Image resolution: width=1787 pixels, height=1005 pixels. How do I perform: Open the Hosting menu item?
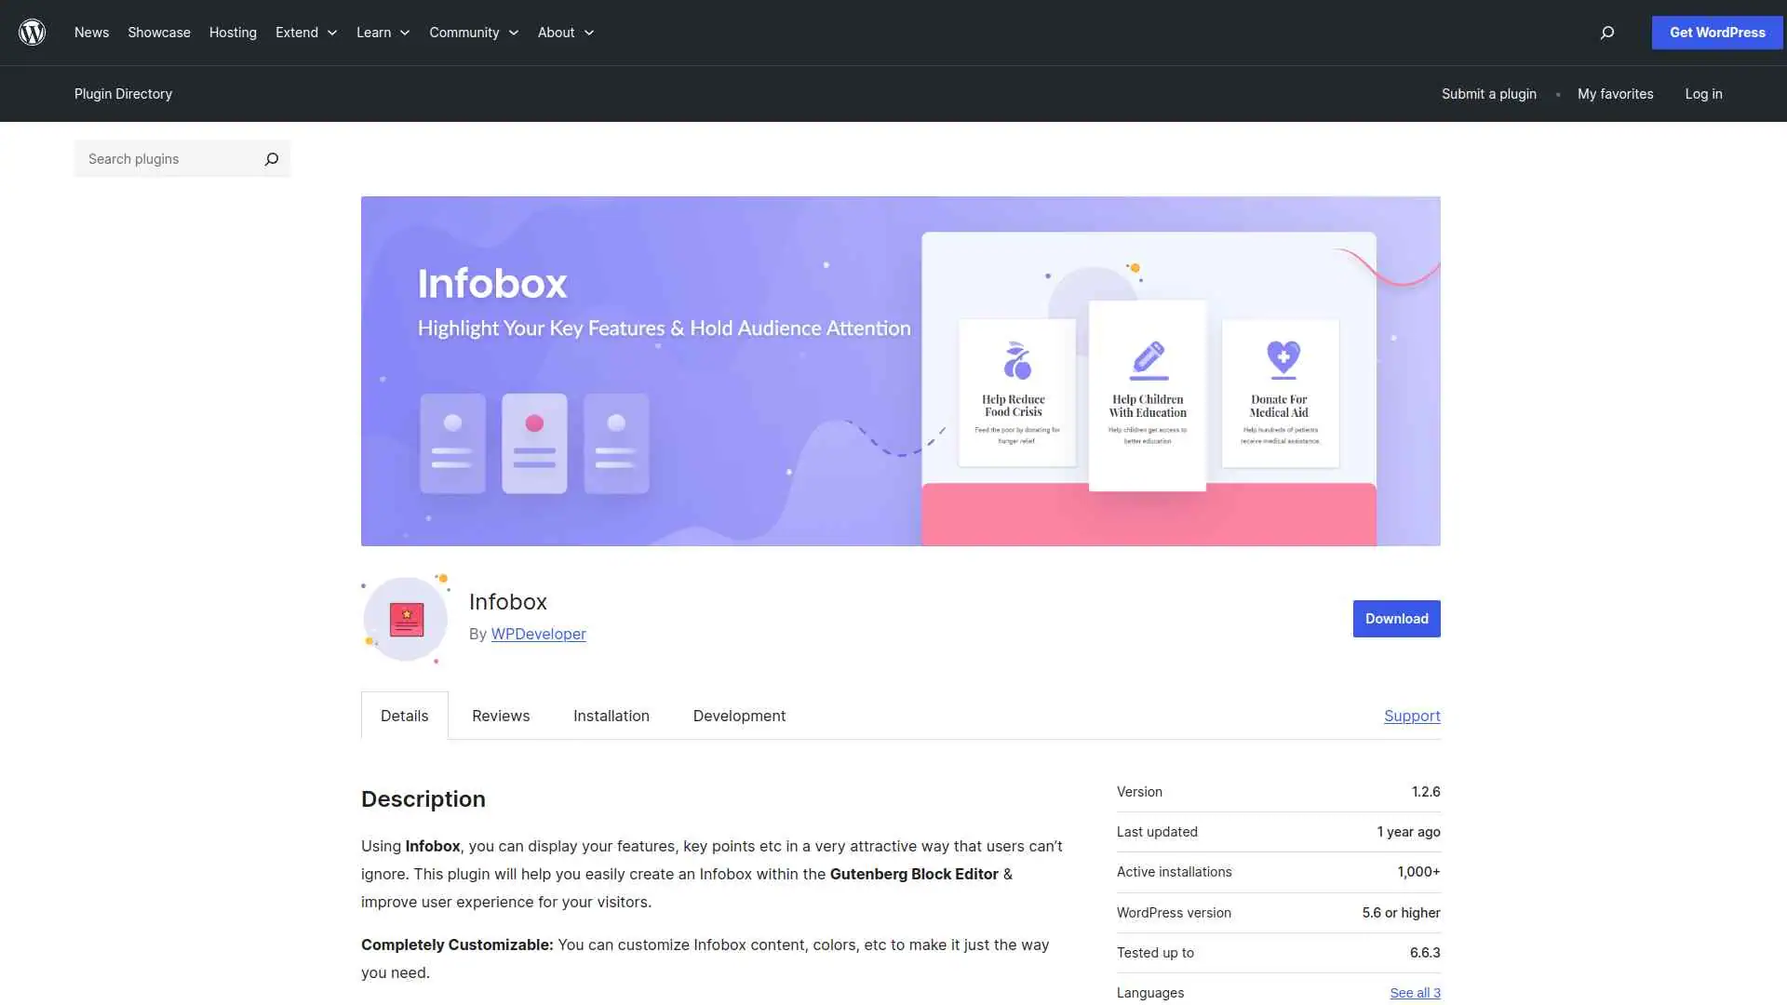232,33
